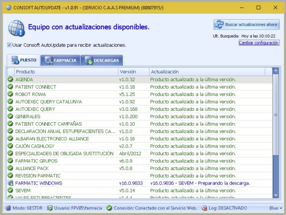Switch to the PUESTO tab
Viewport: 286px width, 215px height.
[24, 60]
